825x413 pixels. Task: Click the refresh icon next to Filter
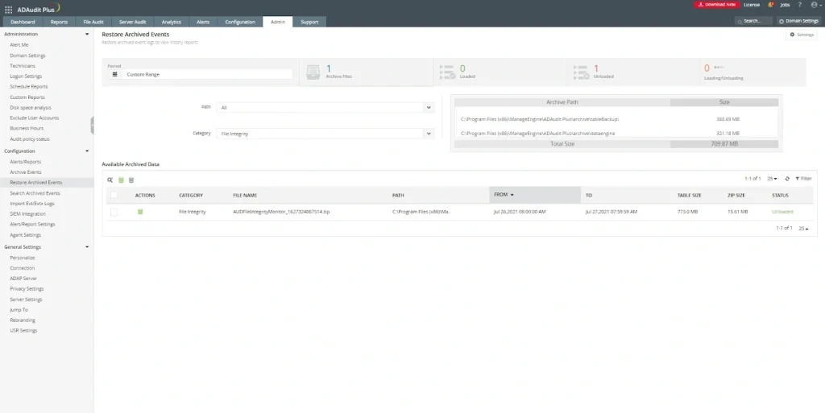click(x=787, y=179)
